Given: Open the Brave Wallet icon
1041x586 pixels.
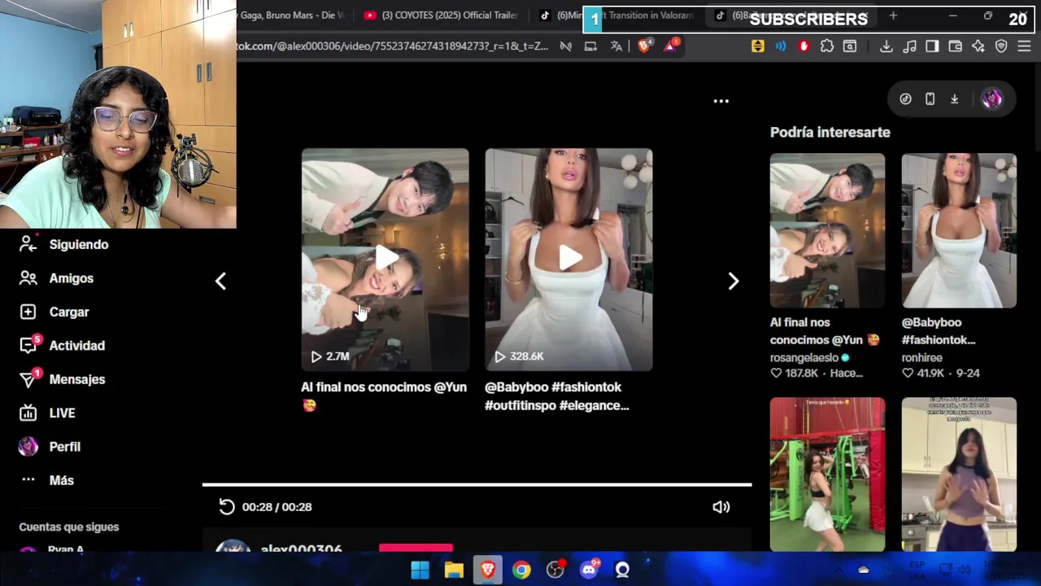Looking at the screenshot, I should 956,46.
